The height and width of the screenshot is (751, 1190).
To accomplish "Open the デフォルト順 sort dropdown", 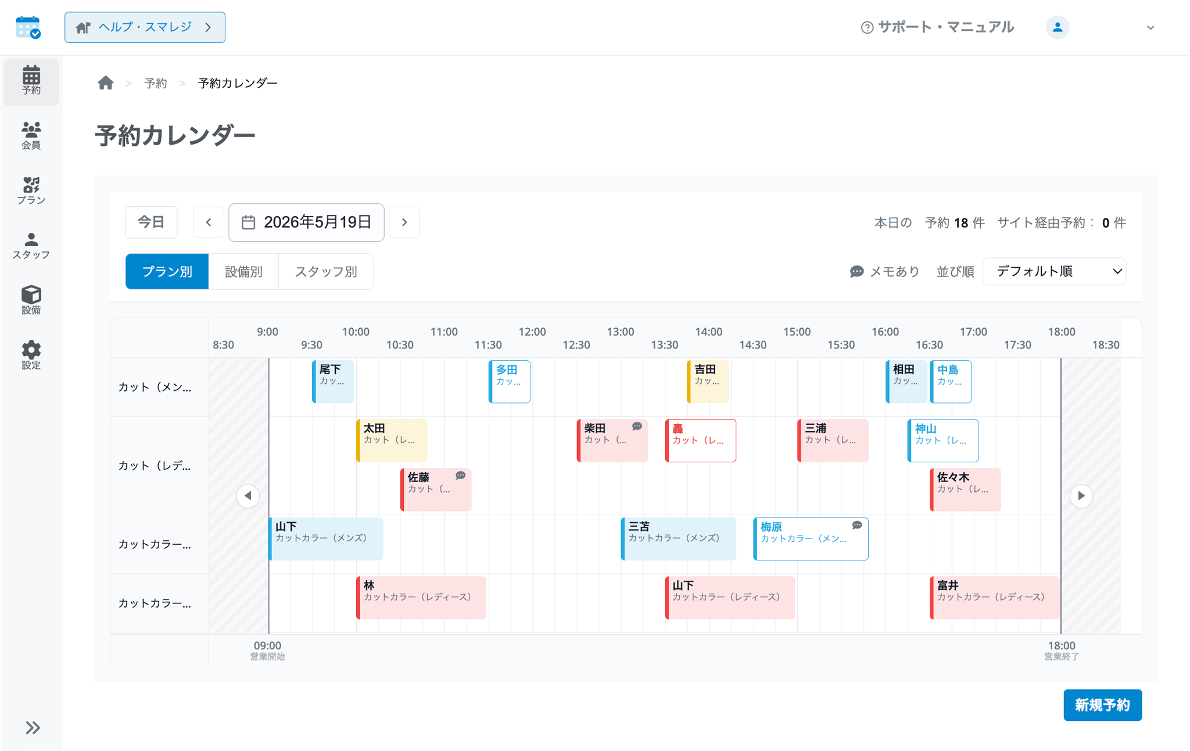I will [1054, 271].
